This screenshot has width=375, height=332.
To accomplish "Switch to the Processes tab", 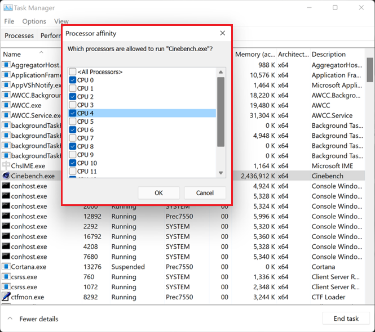I will tap(19, 35).
